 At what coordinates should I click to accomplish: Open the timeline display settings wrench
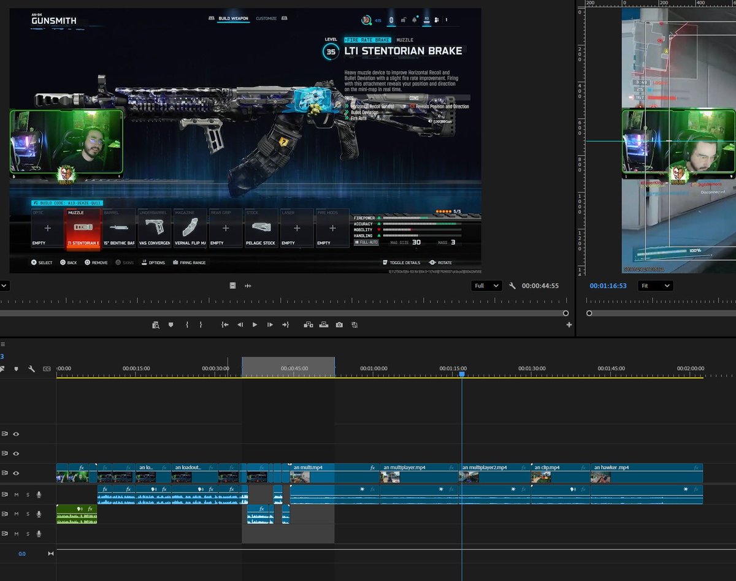click(x=31, y=369)
